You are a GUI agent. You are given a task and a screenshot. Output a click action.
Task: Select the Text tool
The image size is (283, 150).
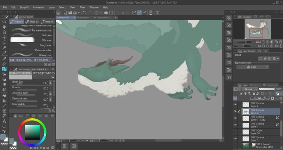pyautogui.click(x=4, y=121)
